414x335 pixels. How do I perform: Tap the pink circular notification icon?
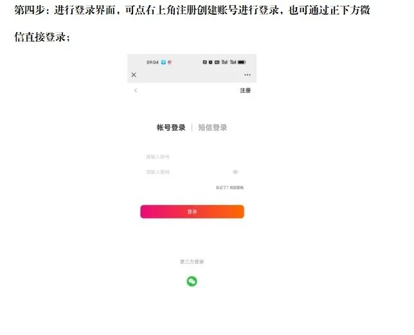170,62
